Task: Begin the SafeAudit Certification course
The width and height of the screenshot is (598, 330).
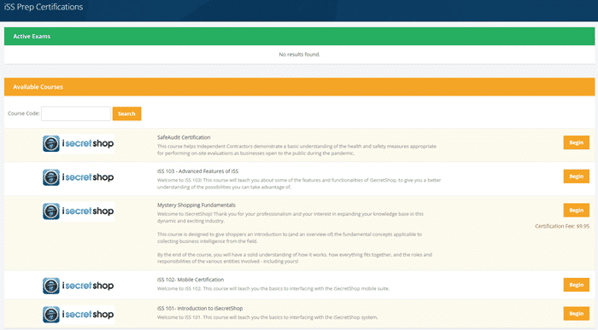Action: [x=577, y=142]
